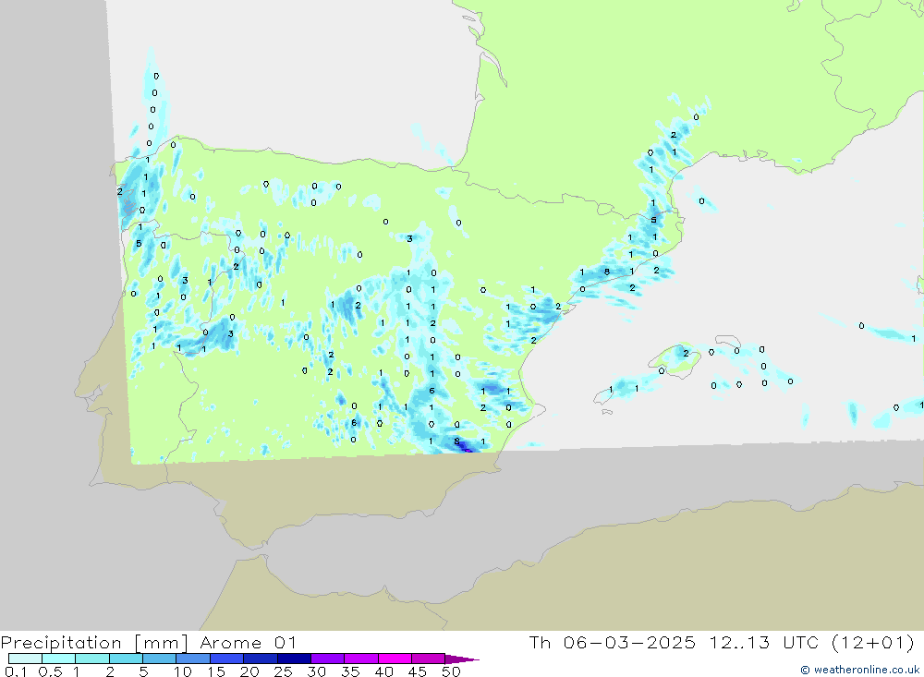Select the "Arome 01" model label
The height and width of the screenshot is (677, 924).
[248, 643]
